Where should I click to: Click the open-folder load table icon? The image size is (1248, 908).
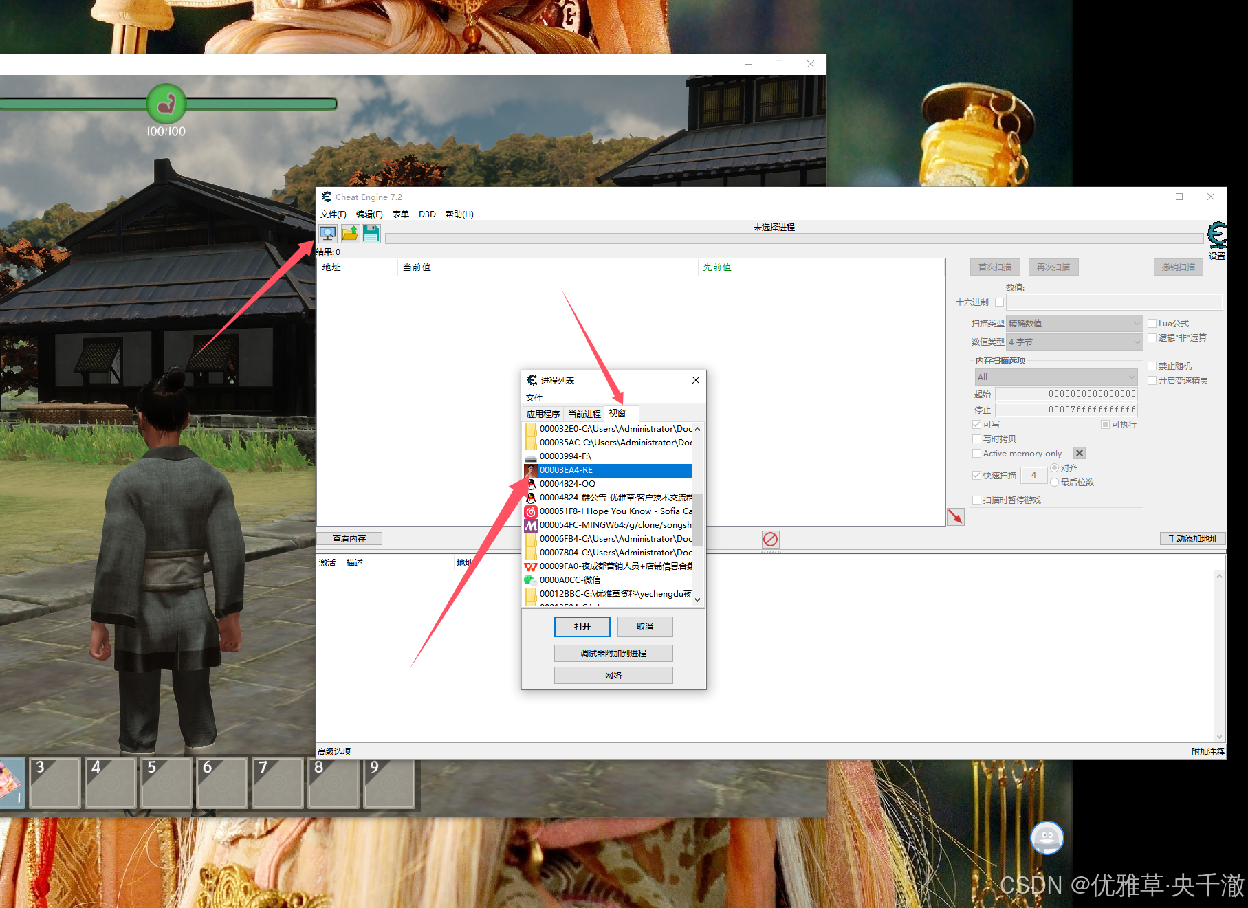[x=350, y=234]
